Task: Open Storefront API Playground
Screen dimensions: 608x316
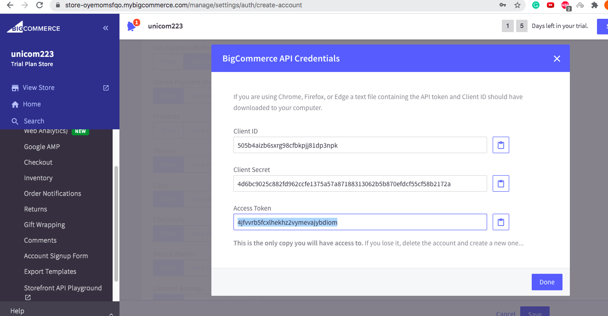Action: [x=63, y=288]
